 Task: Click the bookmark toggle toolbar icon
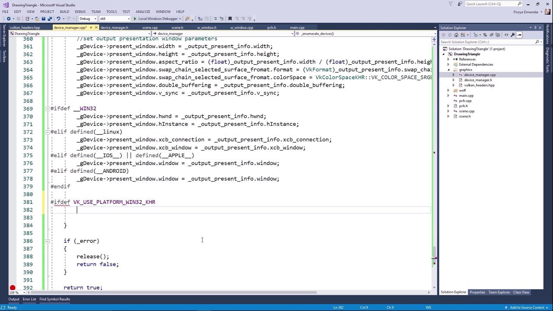click(x=230, y=19)
